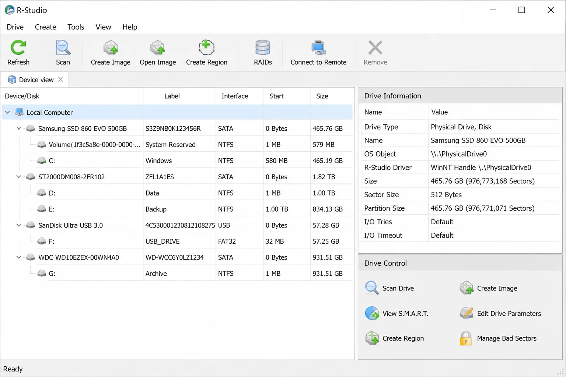566x377 pixels.
Task: Click Create Region label in Drive Control
Action: [403, 338]
